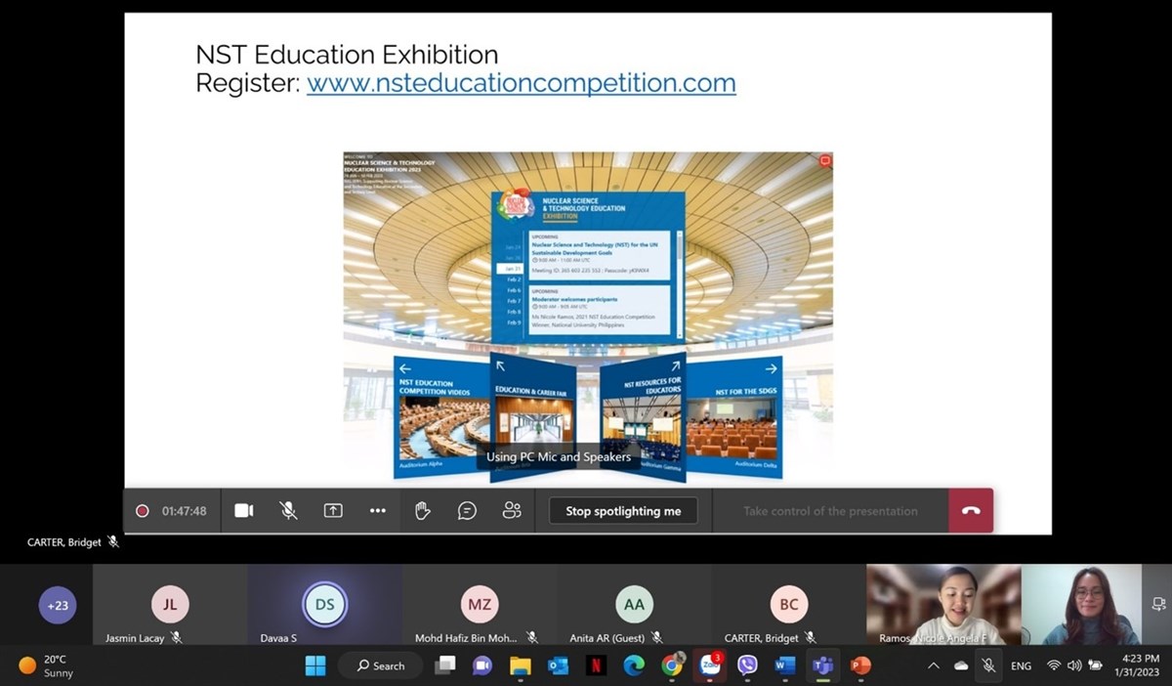The image size is (1172, 686).
Task: Toggle the system tray microphone mute icon
Action: (988, 665)
